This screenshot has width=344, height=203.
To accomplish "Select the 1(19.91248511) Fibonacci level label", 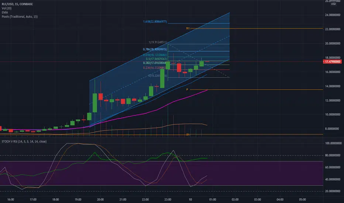I will pos(158,42).
